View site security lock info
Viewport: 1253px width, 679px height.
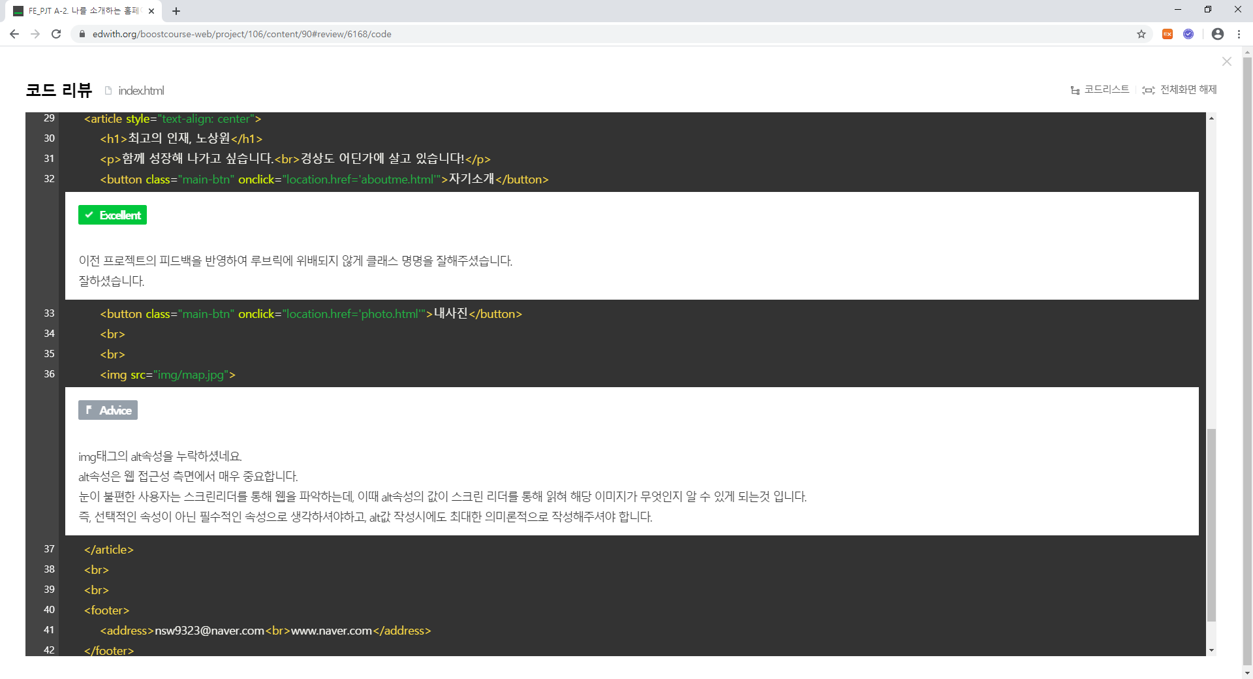pyautogui.click(x=82, y=34)
